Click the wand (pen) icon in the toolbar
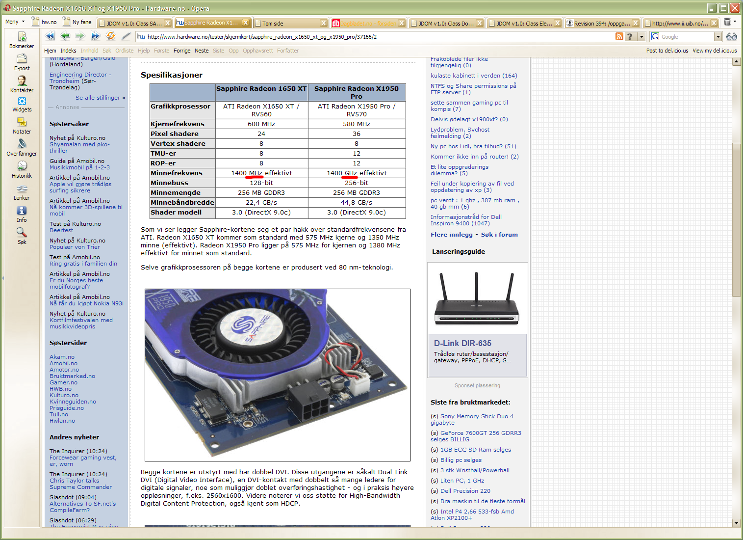 click(126, 36)
